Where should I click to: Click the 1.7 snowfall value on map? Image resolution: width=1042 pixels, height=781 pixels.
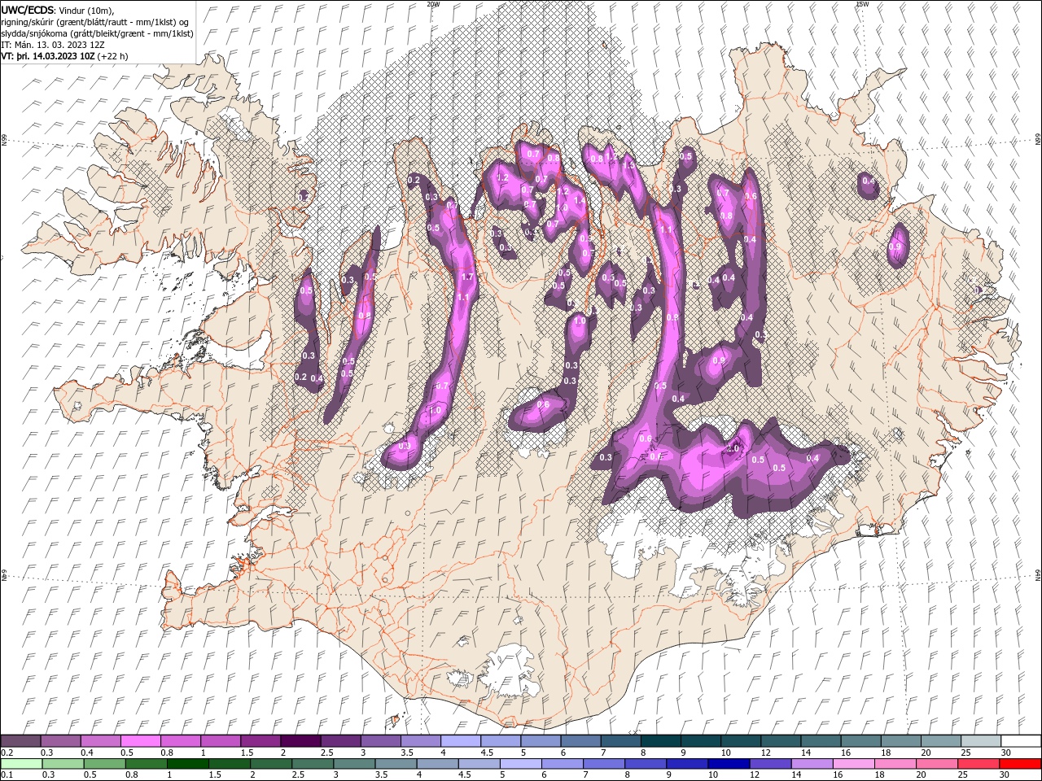coord(467,277)
